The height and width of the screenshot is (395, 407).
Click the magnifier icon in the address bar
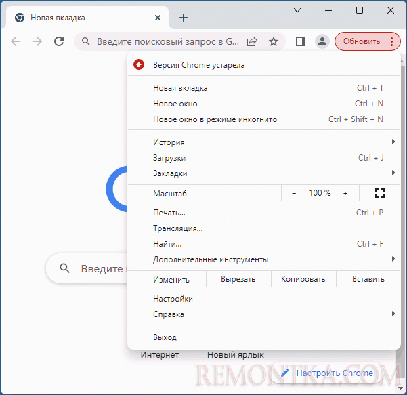pyautogui.click(x=86, y=41)
